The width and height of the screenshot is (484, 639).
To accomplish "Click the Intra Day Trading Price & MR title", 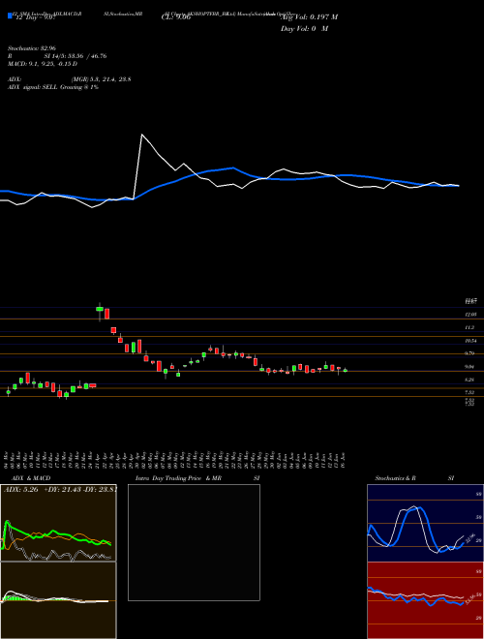I will pos(178,478).
